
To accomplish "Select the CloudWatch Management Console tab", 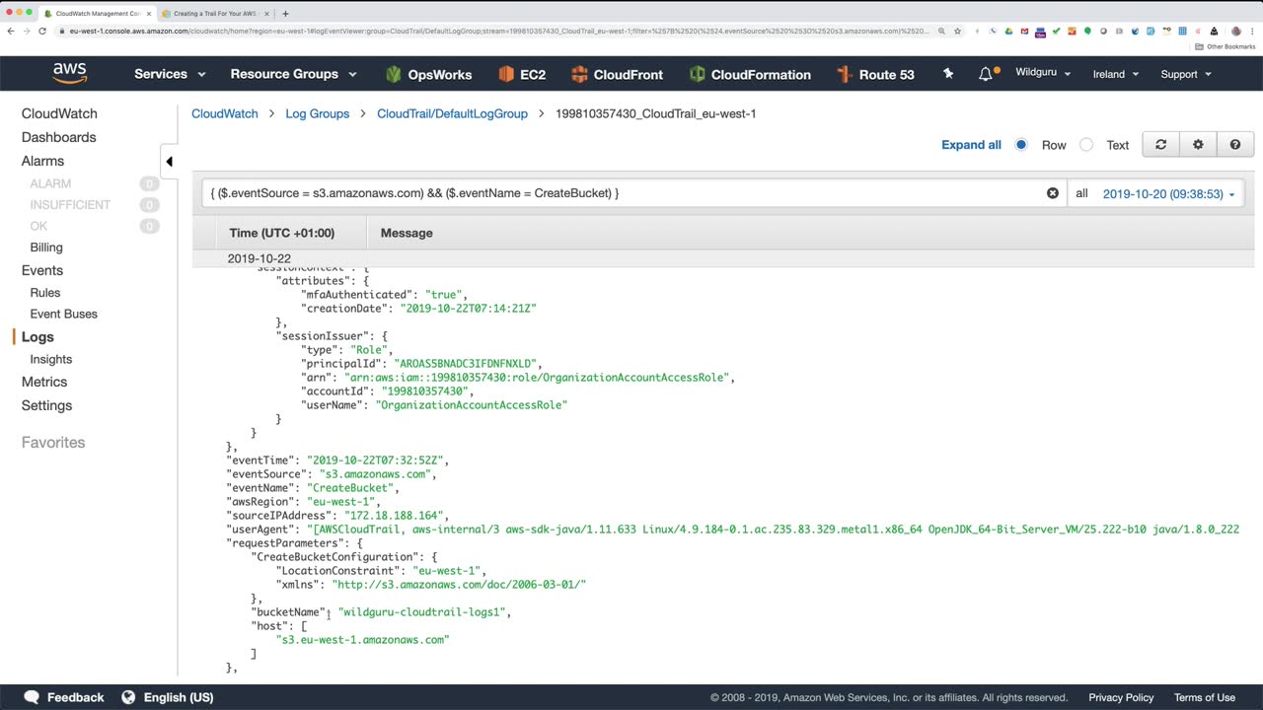I will [x=96, y=14].
